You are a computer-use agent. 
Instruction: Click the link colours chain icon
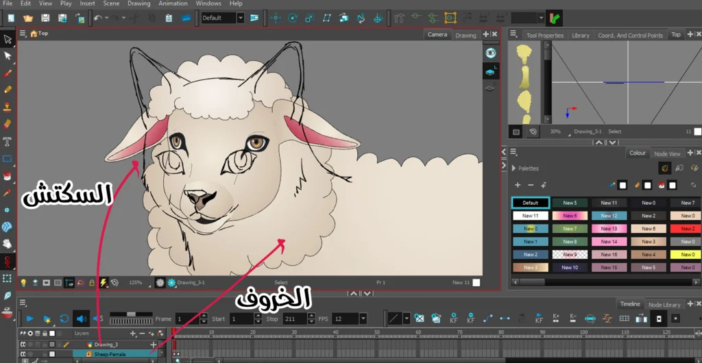pyautogui.click(x=693, y=185)
